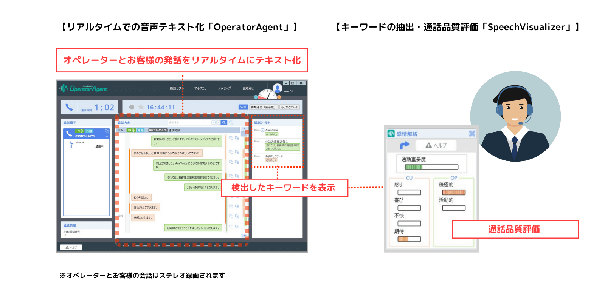Click scroll-down arrow of transcript scrollbar

pos(245,236)
